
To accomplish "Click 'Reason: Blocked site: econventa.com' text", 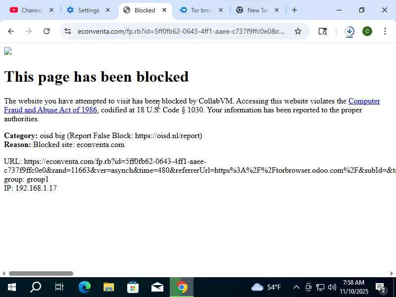I will click(x=64, y=145).
